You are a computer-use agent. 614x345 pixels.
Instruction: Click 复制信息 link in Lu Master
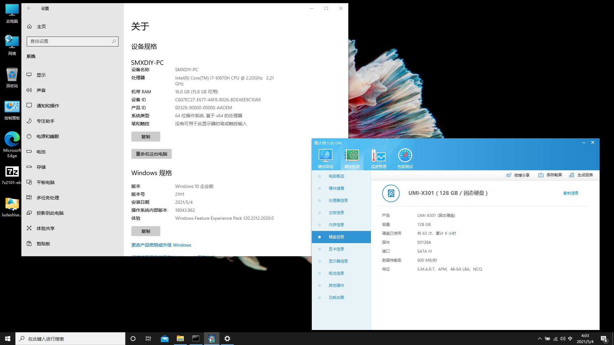pyautogui.click(x=571, y=193)
